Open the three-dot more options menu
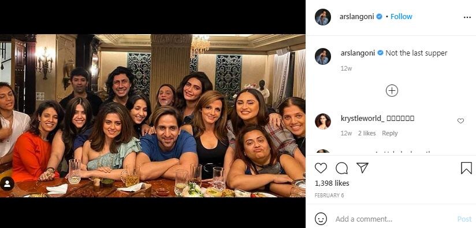The height and width of the screenshot is (228, 476). click(x=467, y=17)
